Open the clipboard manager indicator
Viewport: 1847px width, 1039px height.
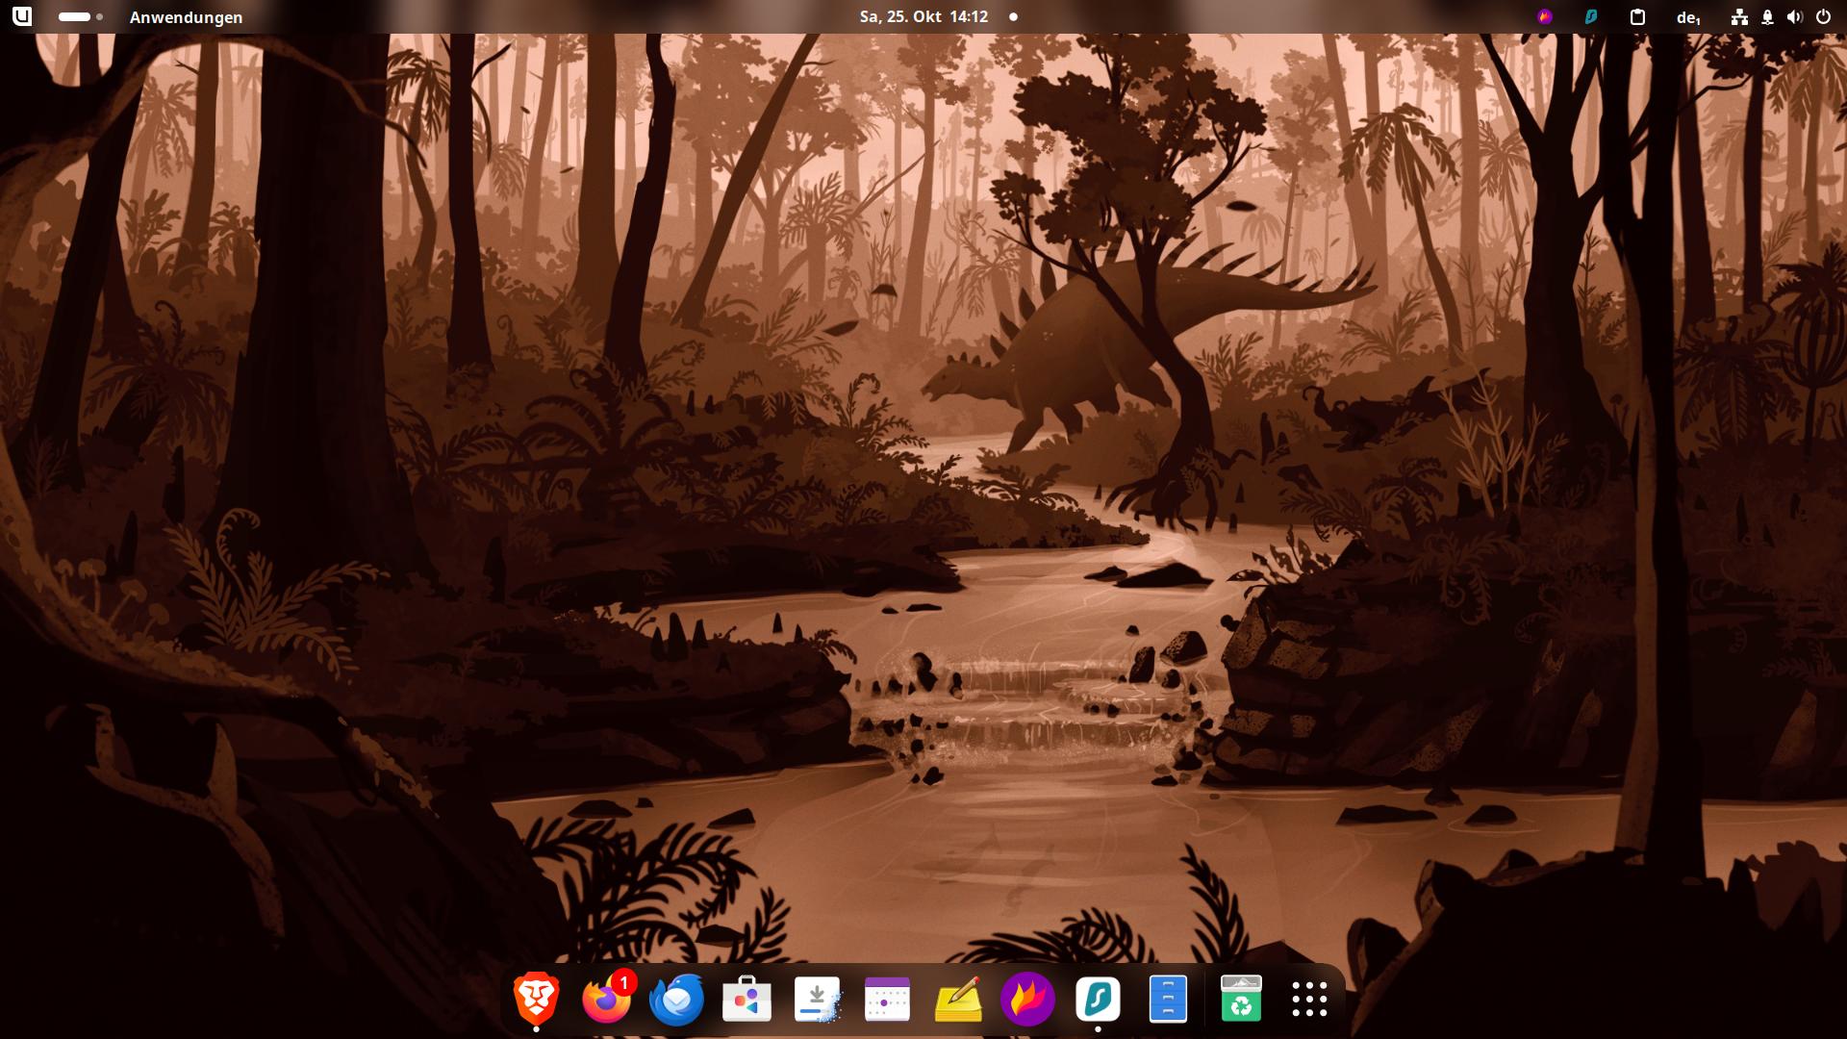click(x=1637, y=16)
